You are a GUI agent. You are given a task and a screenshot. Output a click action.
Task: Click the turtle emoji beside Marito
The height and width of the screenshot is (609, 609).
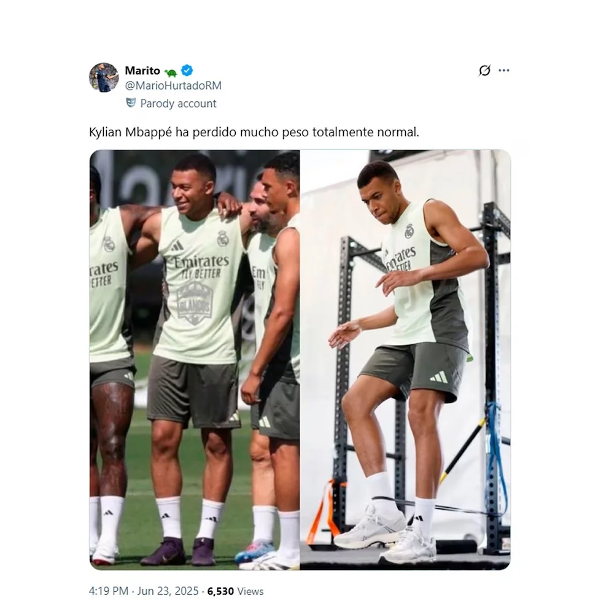tap(171, 72)
